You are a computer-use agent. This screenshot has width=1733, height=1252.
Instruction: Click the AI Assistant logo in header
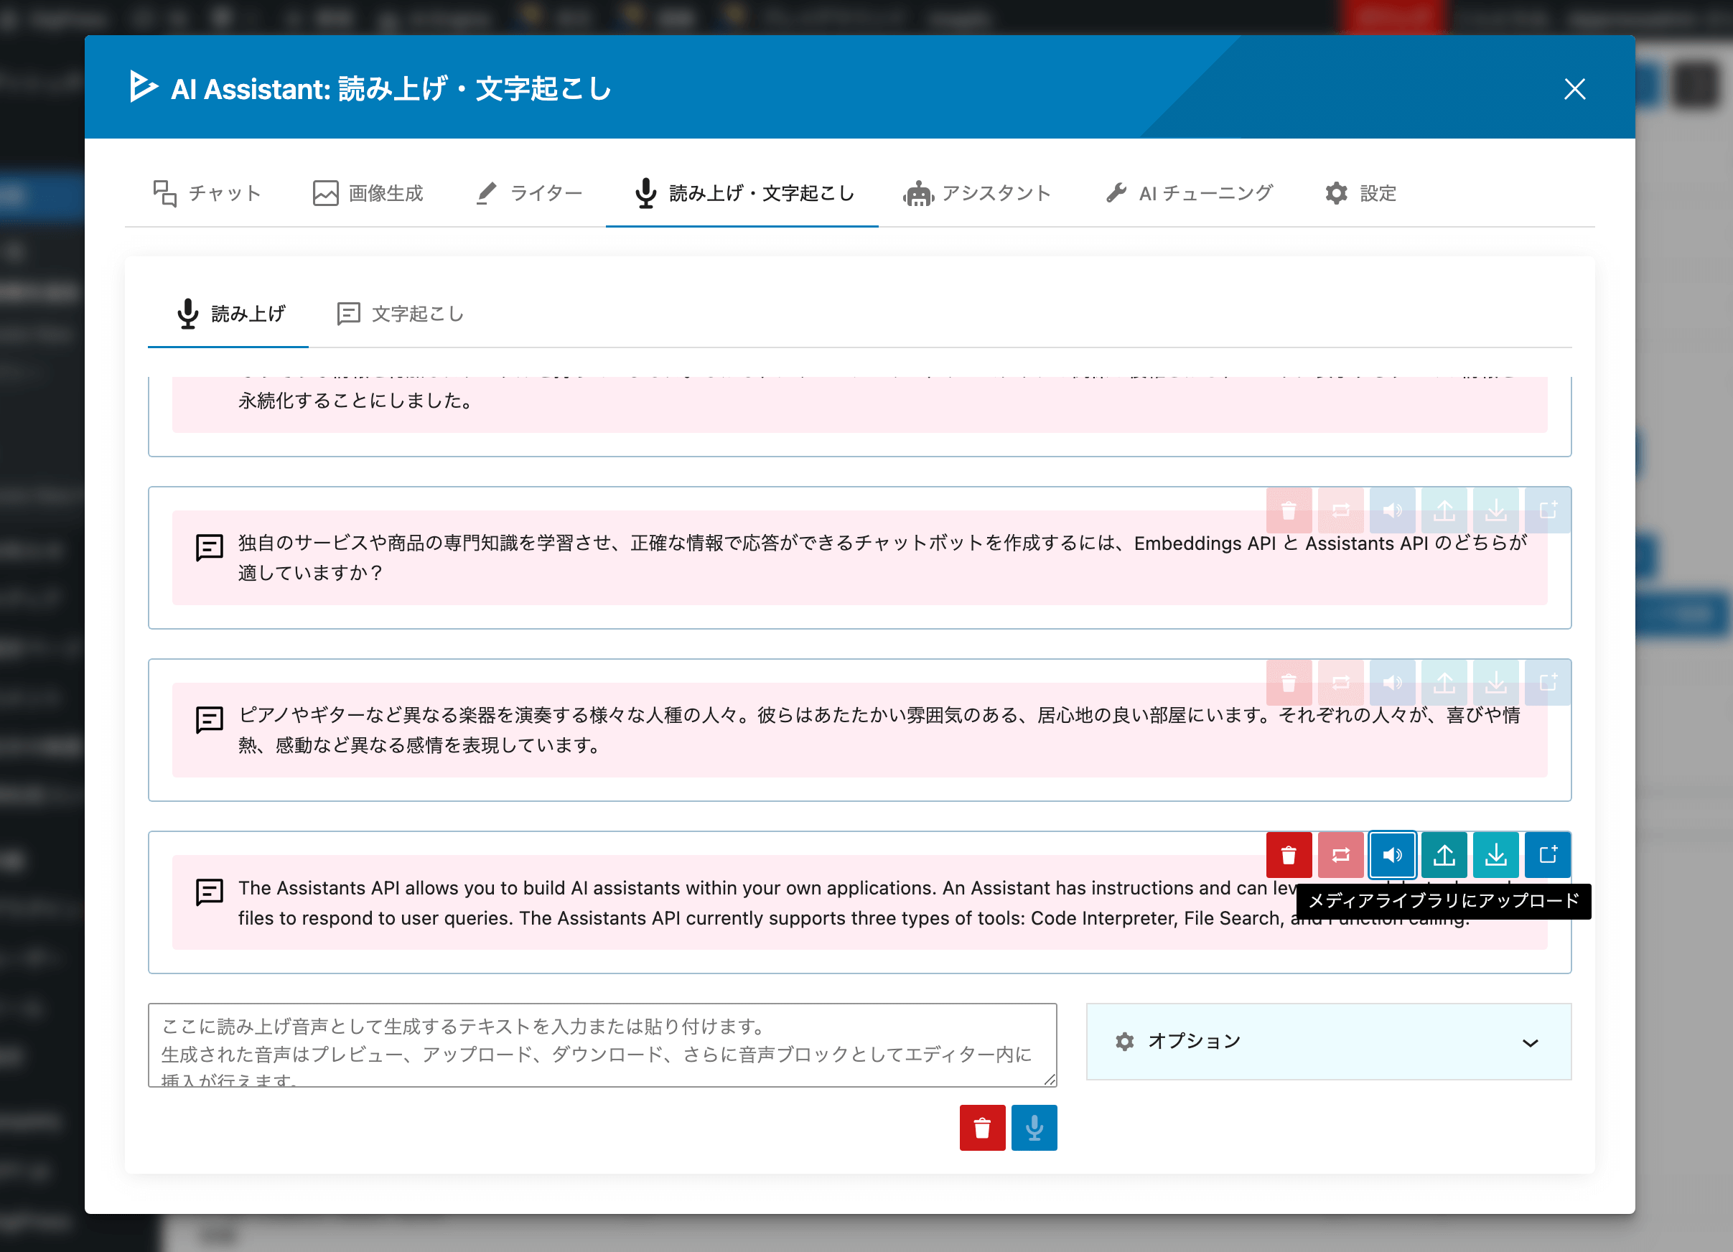(143, 86)
